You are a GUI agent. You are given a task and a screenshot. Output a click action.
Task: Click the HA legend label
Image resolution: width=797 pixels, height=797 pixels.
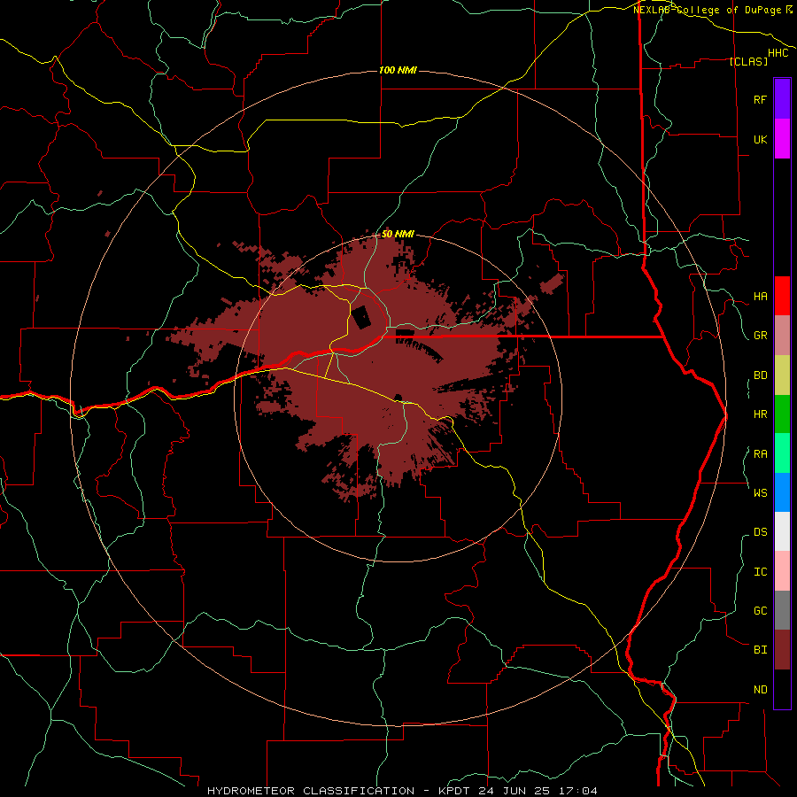click(760, 297)
